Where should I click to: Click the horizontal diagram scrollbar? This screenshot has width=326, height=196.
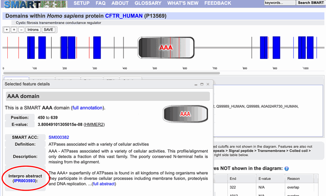point(111,73)
